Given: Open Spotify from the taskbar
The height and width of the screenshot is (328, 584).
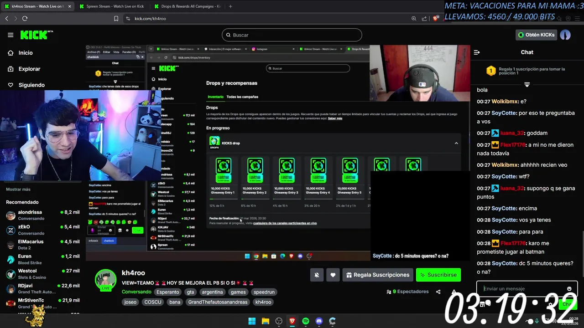Looking at the screenshot, I should click(306, 321).
